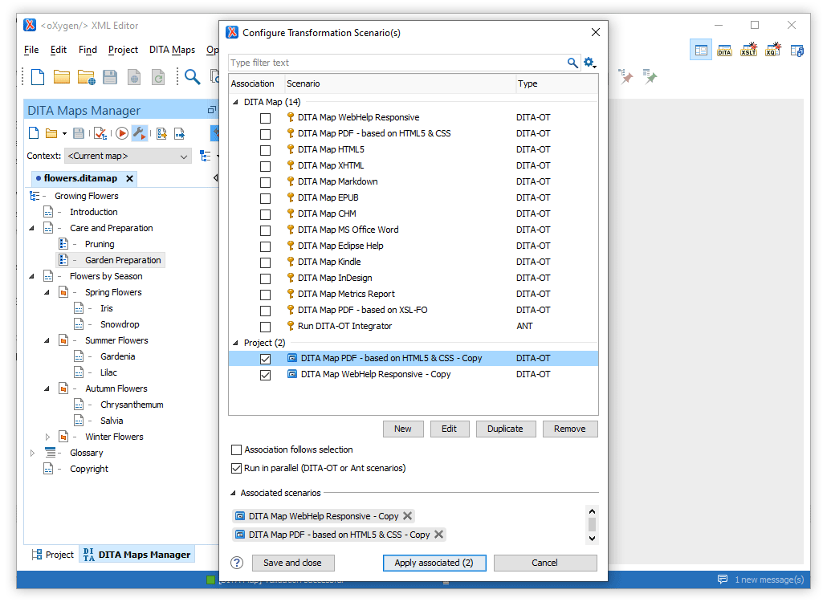Open the DITA Maps menu
827x602 pixels.
point(172,50)
